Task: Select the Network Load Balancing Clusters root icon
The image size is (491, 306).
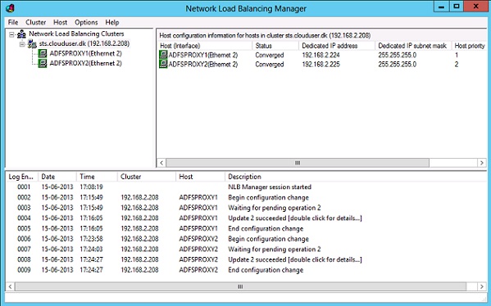Action: 21,34
